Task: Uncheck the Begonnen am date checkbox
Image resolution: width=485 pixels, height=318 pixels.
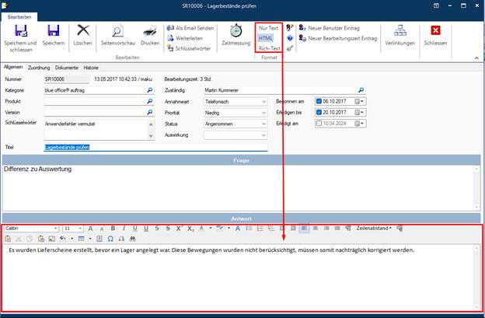Action: [x=319, y=101]
